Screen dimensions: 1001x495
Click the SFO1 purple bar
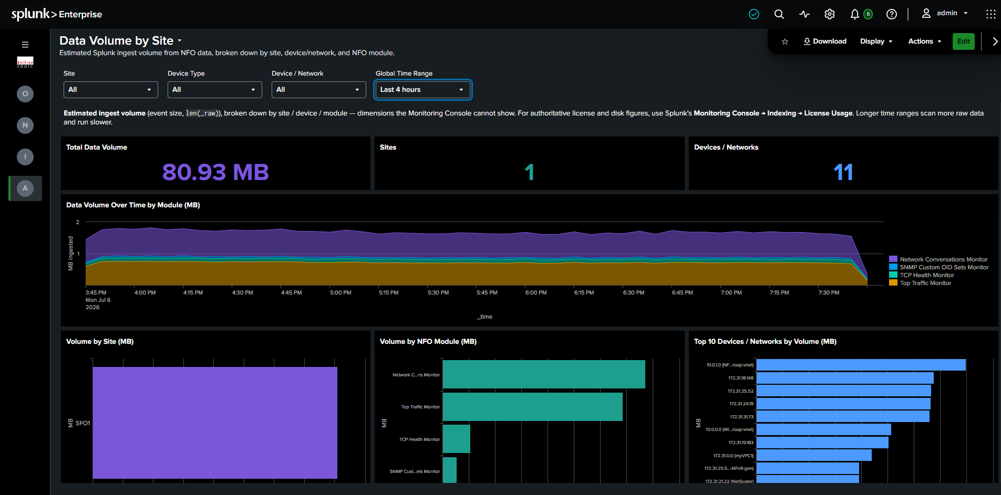point(215,423)
